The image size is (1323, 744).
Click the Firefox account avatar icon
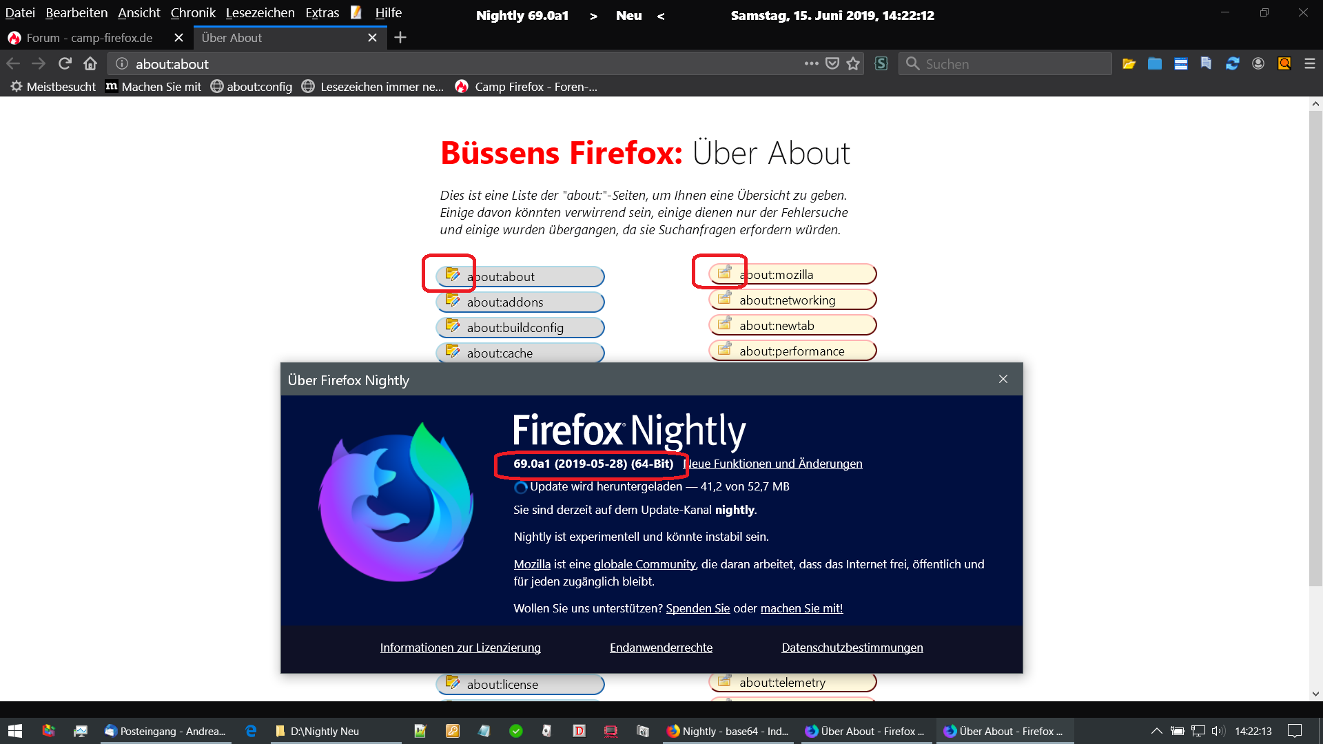1258,64
